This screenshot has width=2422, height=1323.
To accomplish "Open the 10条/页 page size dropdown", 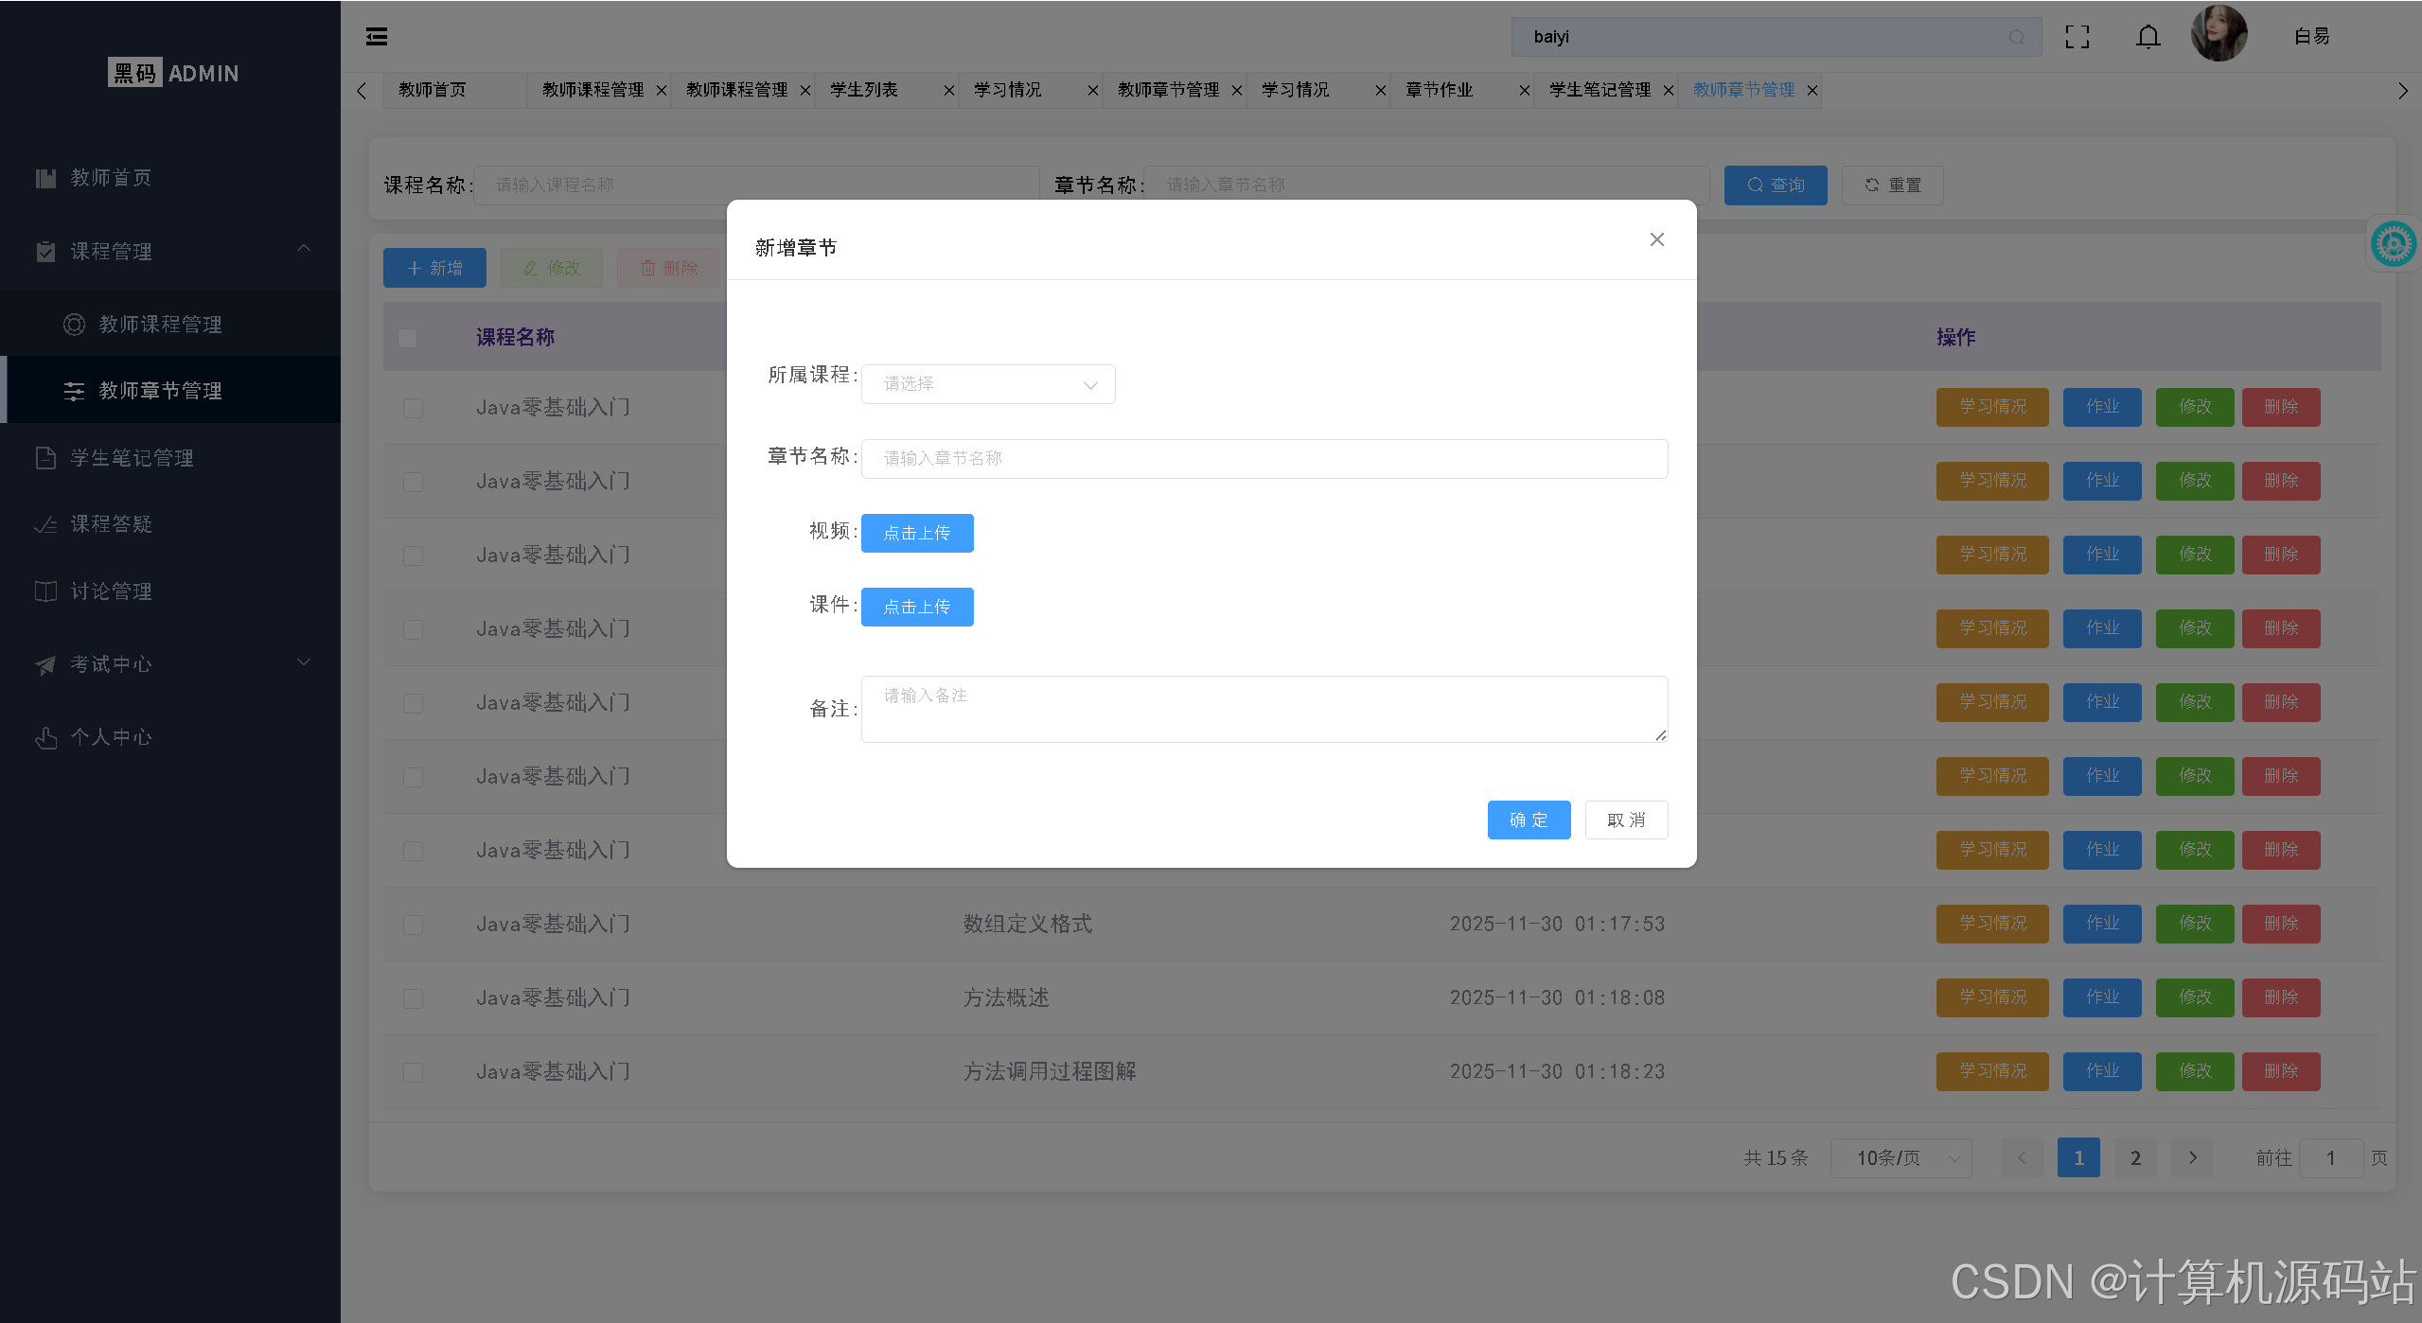I will pyautogui.click(x=1900, y=1157).
